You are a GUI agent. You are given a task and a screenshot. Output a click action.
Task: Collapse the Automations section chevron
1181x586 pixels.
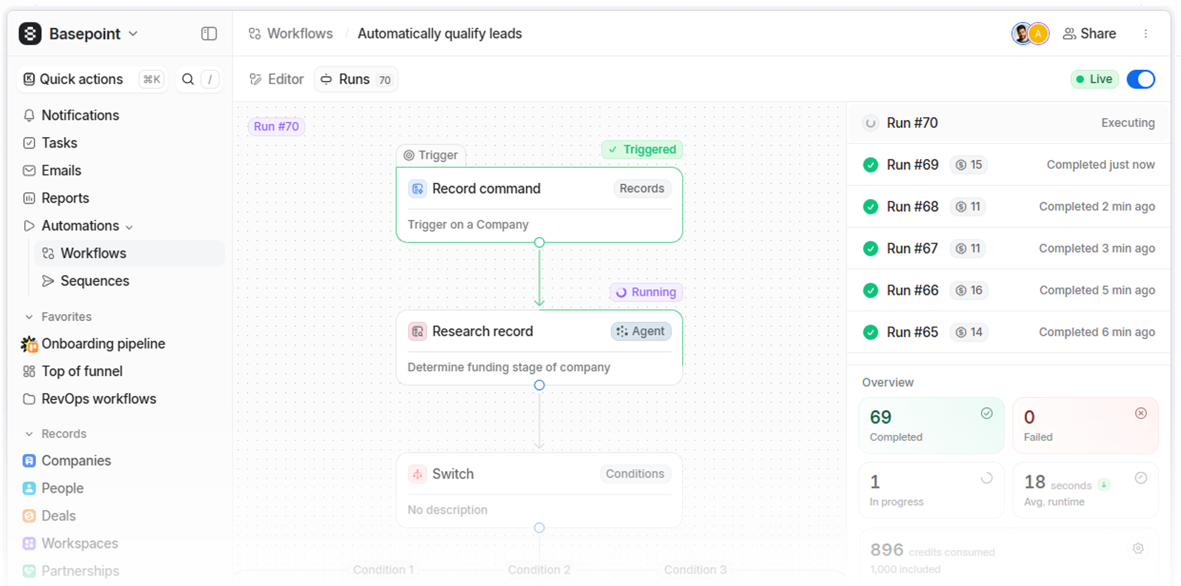(x=129, y=227)
